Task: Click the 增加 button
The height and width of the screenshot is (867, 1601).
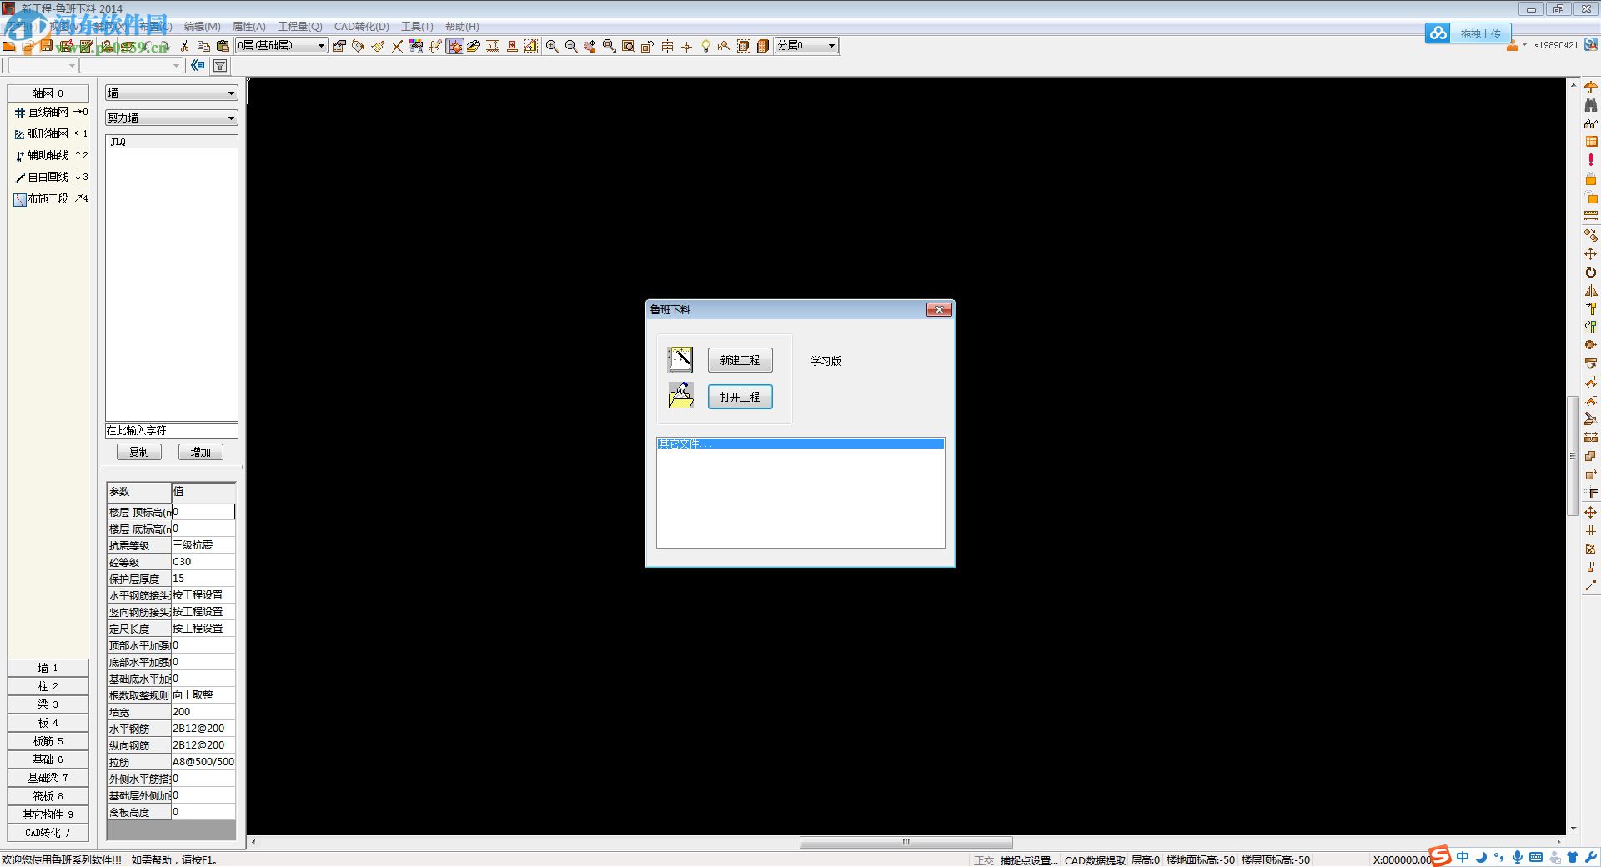Action: (201, 452)
